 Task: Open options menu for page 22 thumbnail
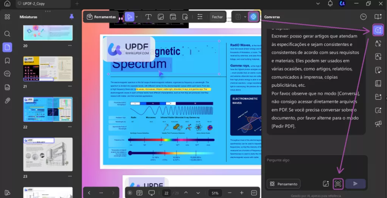70,127
